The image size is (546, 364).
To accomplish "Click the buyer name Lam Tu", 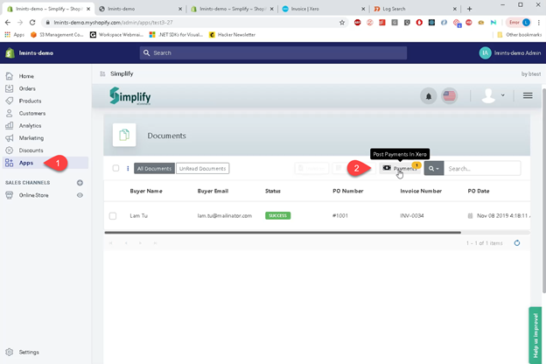I will (138, 215).
